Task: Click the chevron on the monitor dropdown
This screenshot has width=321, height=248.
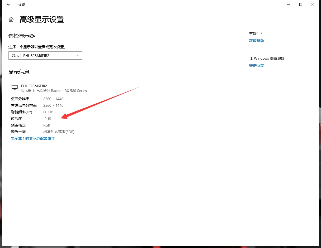Action: [78, 56]
